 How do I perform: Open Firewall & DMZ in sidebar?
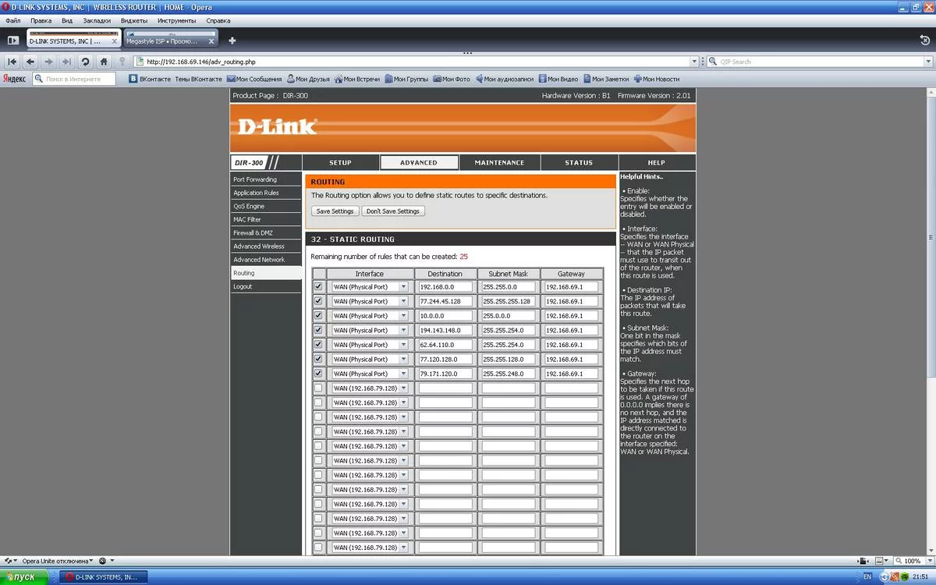[266, 232]
